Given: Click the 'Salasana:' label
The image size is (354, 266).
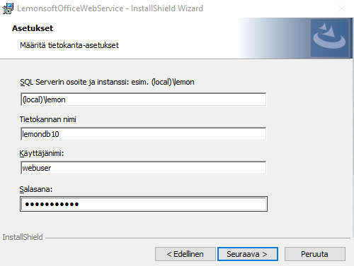Looking at the screenshot, I should click(36, 189).
